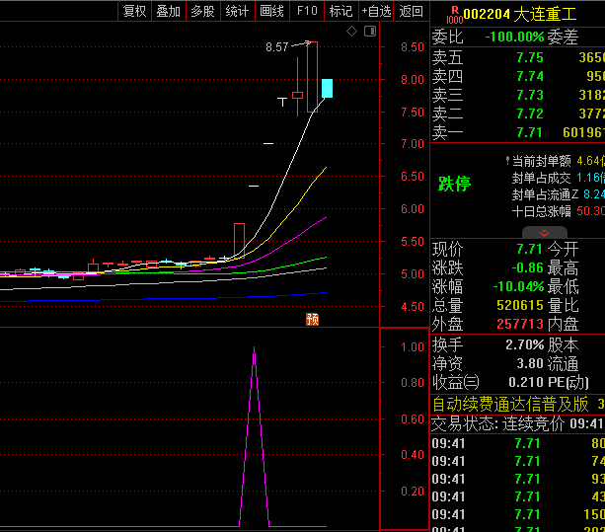Click the R/1000 margin trading badge
This screenshot has width=605, height=532.
point(453,15)
